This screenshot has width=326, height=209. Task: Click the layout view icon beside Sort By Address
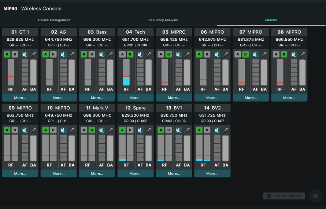point(315,196)
